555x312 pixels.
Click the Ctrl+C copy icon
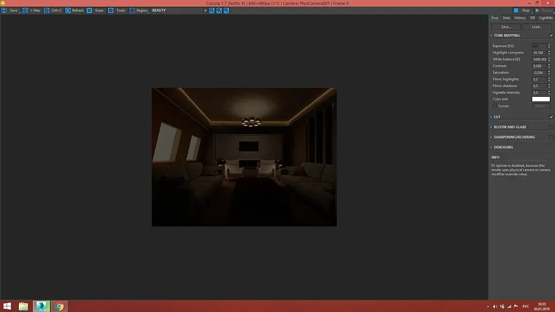(x=47, y=10)
